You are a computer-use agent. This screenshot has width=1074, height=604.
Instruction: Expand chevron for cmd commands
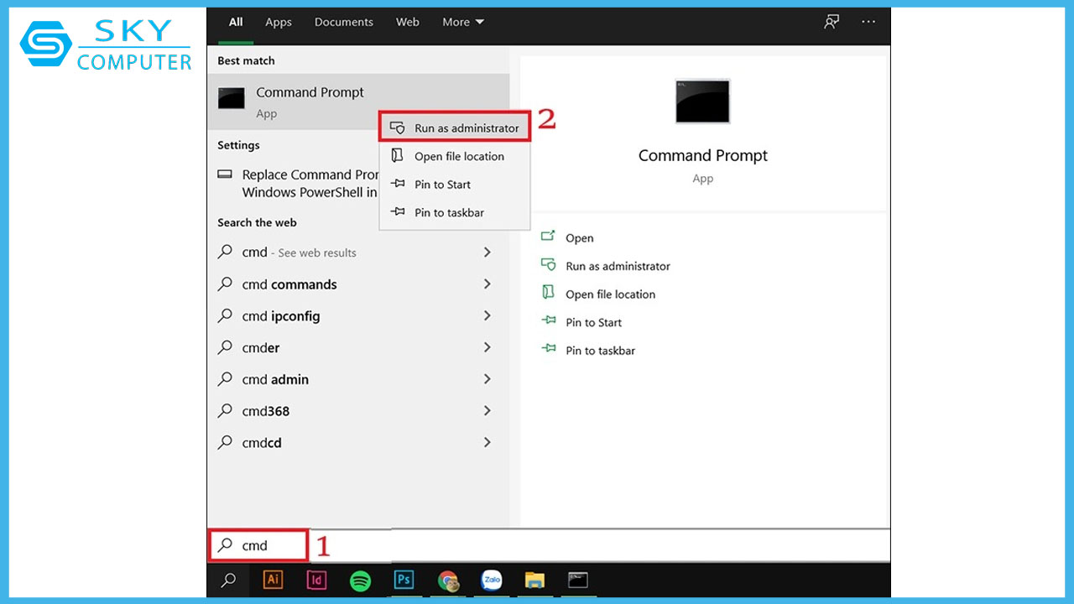[487, 284]
